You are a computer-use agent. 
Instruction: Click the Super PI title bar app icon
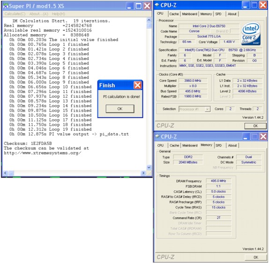click(x=6, y=6)
